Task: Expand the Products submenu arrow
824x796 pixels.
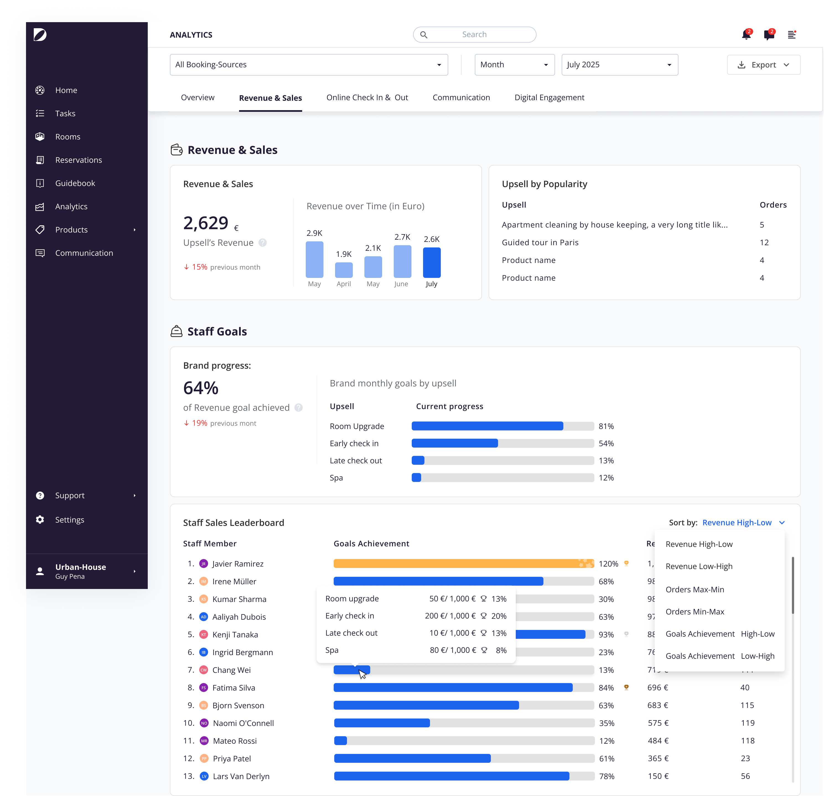Action: point(134,230)
